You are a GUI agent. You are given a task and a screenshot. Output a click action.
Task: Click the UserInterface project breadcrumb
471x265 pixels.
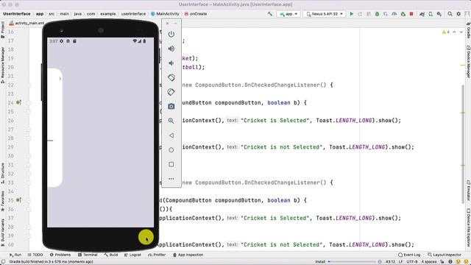pos(17,14)
